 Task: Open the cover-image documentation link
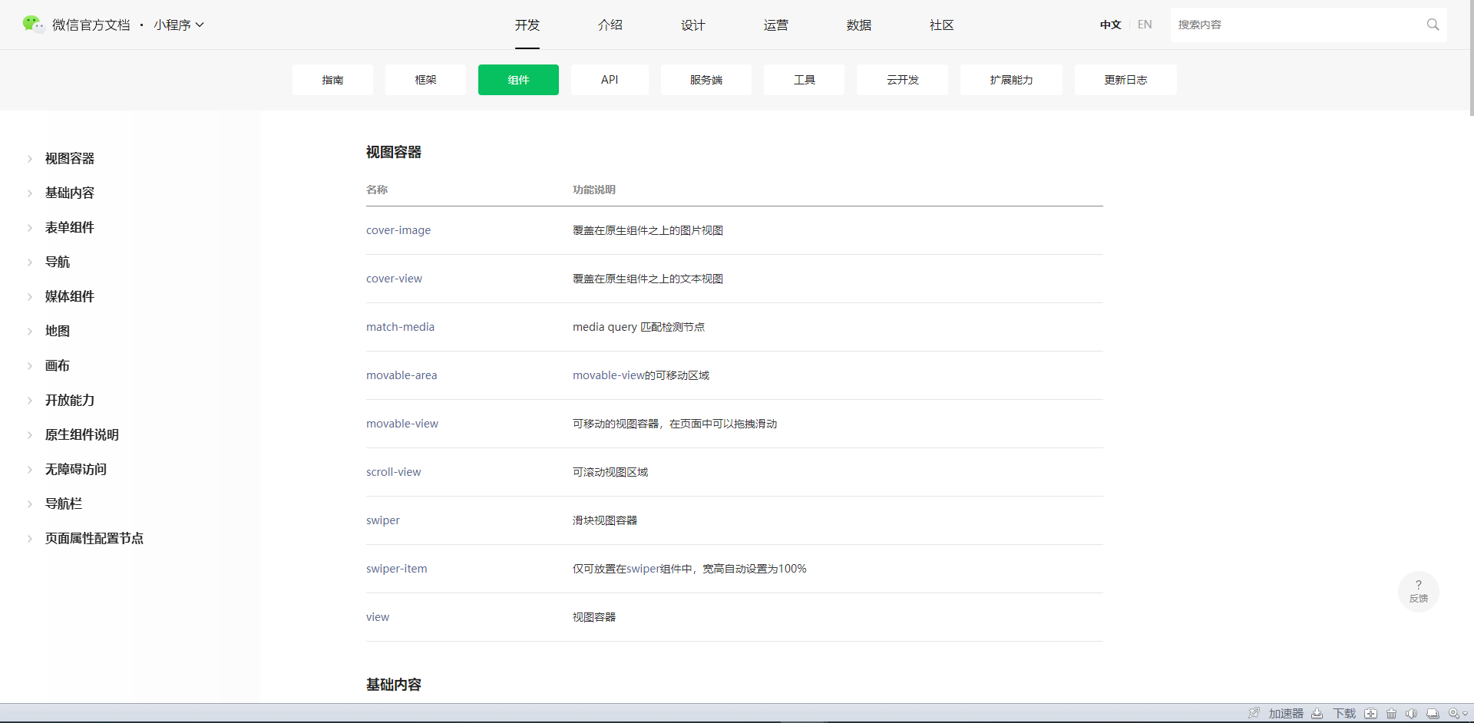point(398,230)
